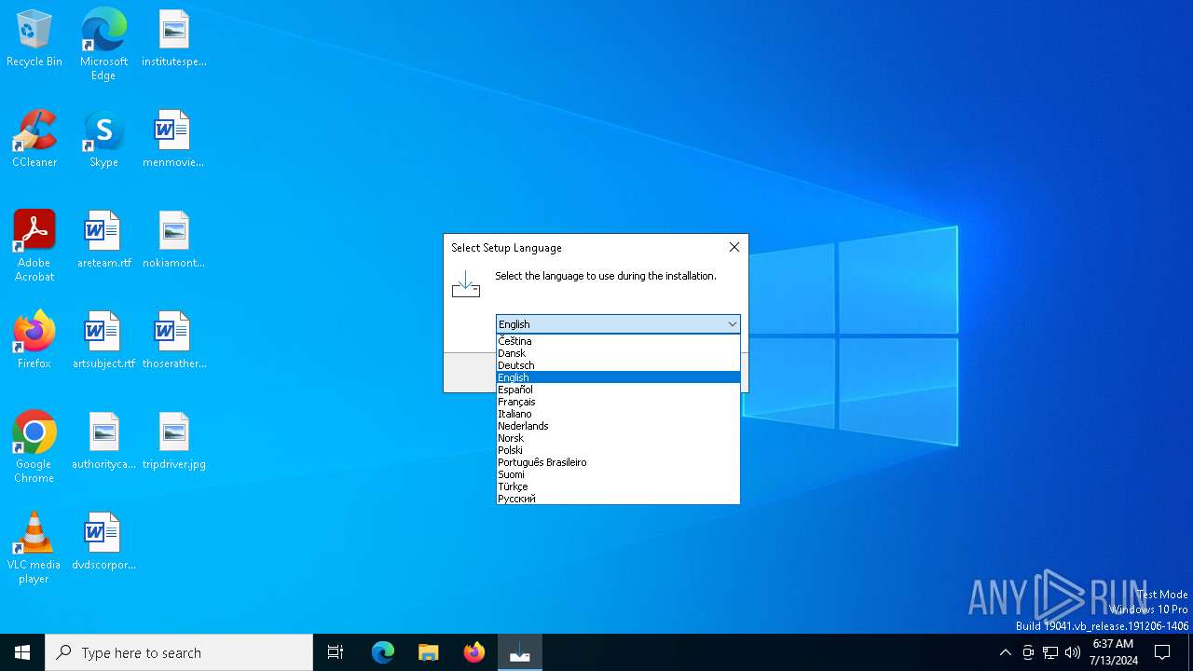Select the Adobe Acrobat desktop shortcut

click(x=34, y=246)
